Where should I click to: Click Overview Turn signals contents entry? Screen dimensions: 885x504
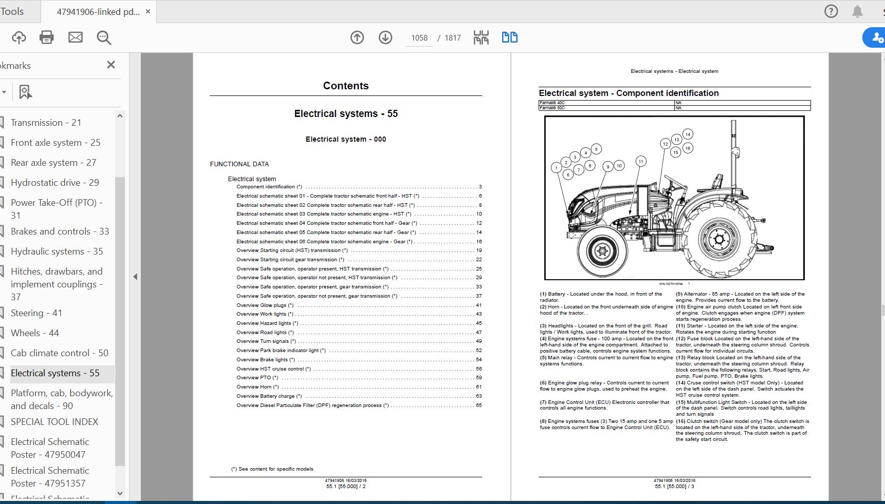pyautogui.click(x=359, y=341)
